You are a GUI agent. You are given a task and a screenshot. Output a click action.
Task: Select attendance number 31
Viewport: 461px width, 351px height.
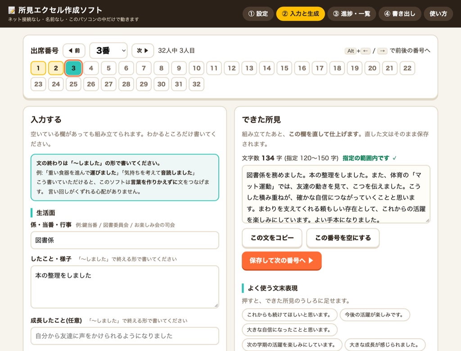click(179, 84)
